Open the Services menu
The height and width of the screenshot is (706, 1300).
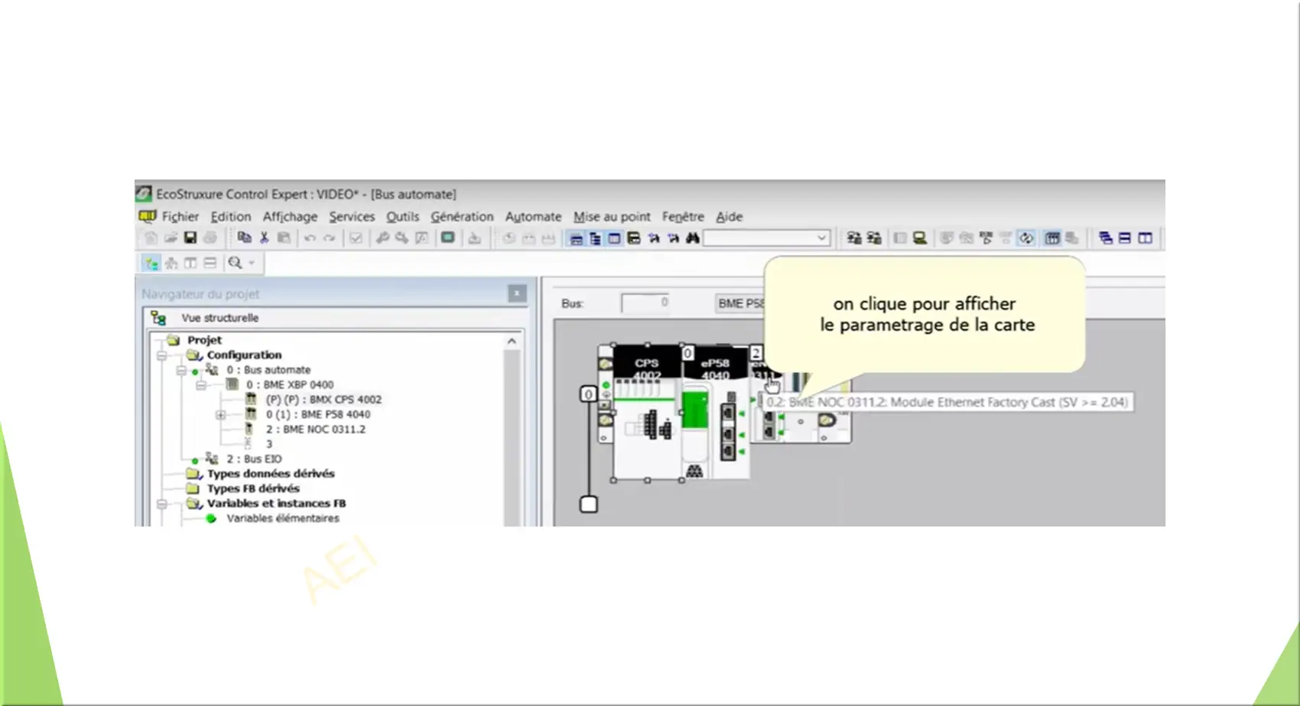[352, 217]
